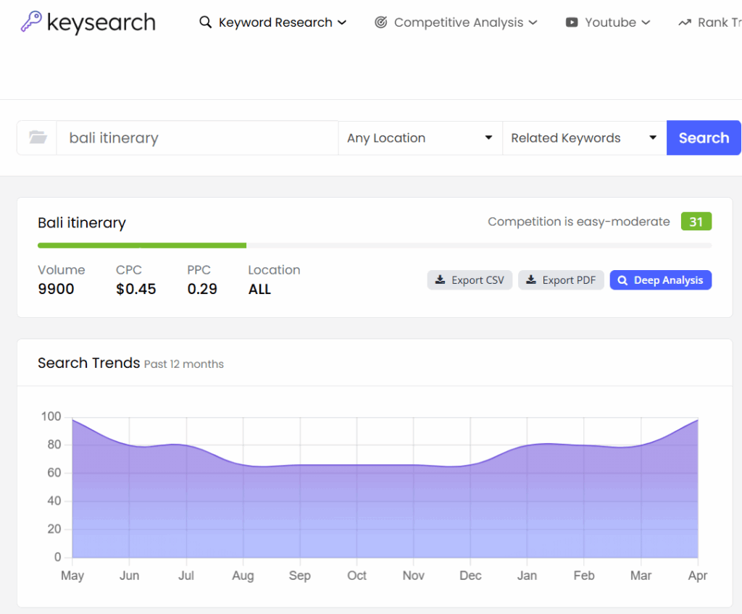The height and width of the screenshot is (614, 742).
Task: Click the Location value ALL
Action: point(260,289)
